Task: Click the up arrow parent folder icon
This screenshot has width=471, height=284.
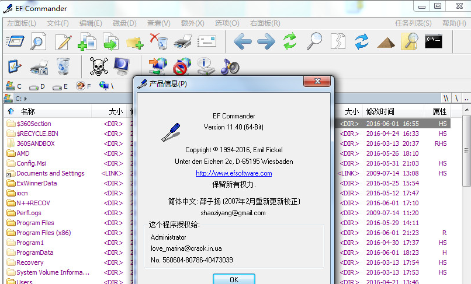Action: [11, 111]
